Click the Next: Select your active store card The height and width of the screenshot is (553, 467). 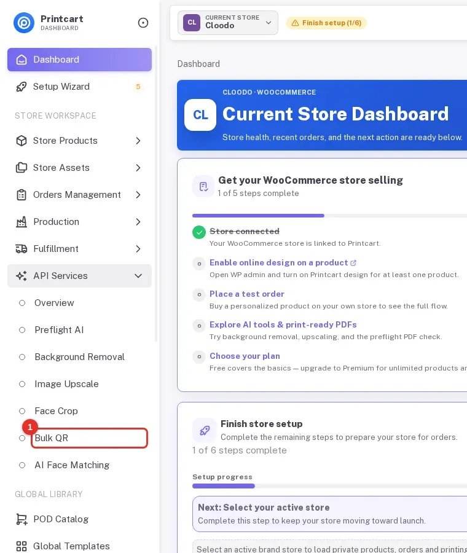(x=330, y=514)
